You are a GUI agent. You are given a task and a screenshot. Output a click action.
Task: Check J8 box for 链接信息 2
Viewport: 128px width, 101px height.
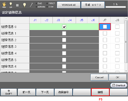117,40
